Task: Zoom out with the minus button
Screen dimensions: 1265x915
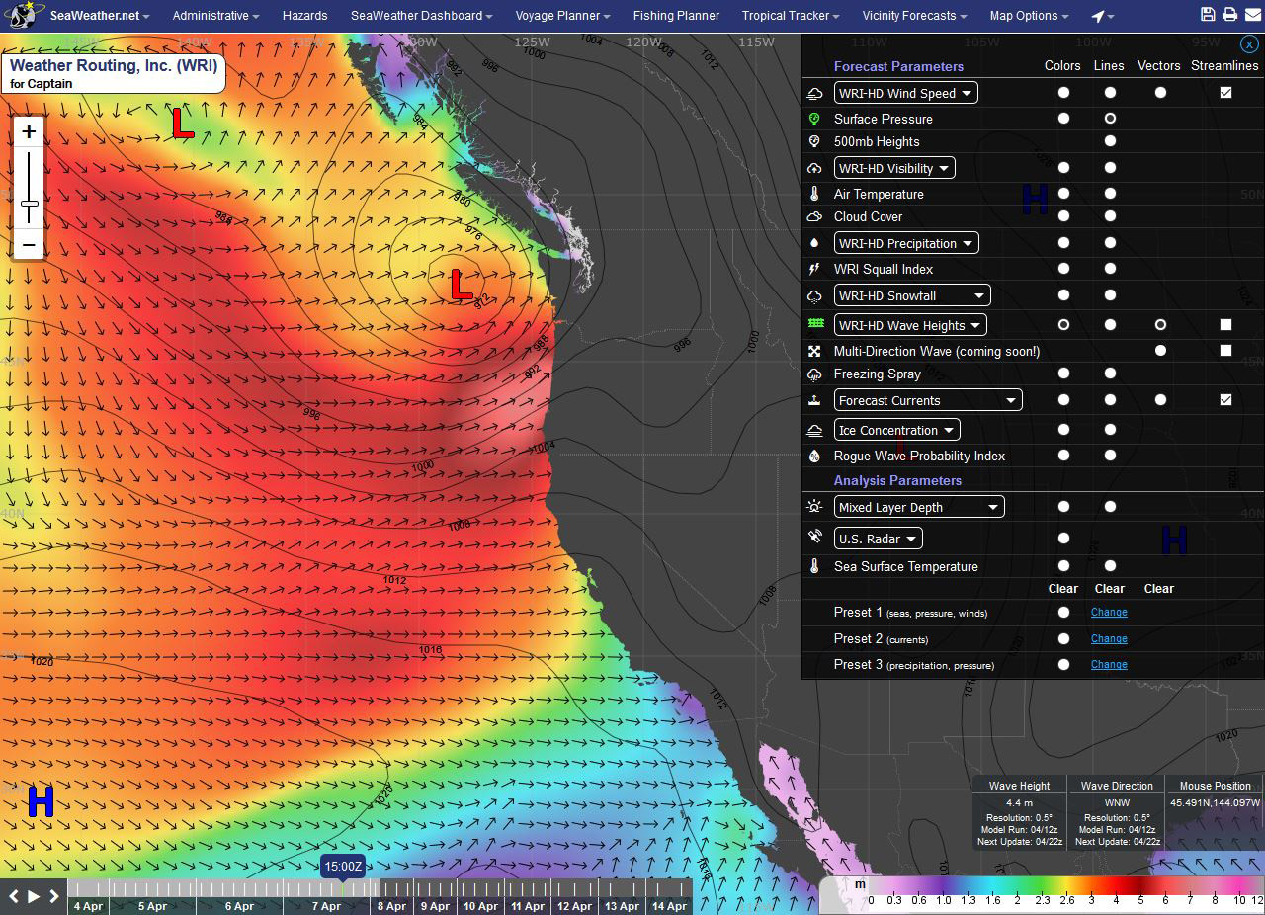Action: click(x=29, y=244)
